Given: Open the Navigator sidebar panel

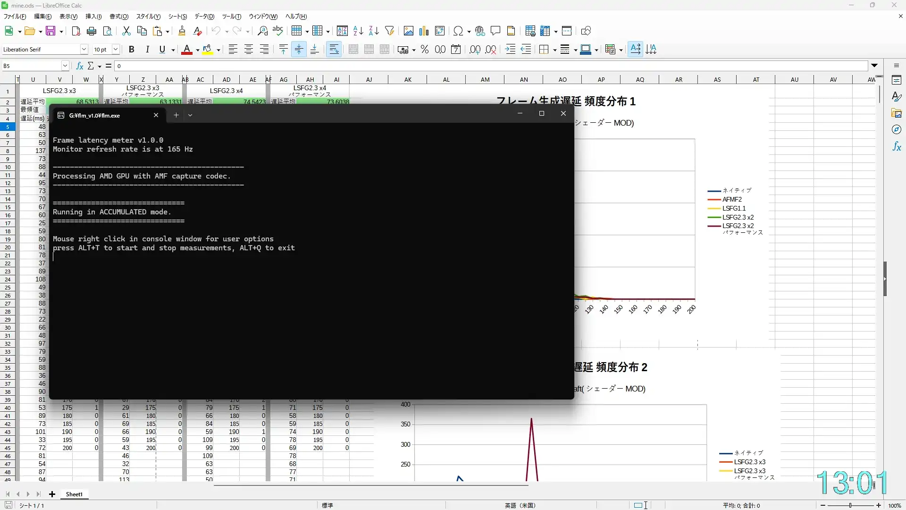Looking at the screenshot, I should click(x=897, y=129).
